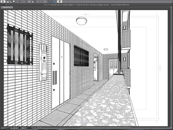Open the CLIP STUDIO support help icon
This screenshot has width=173, height=130.
59,2
